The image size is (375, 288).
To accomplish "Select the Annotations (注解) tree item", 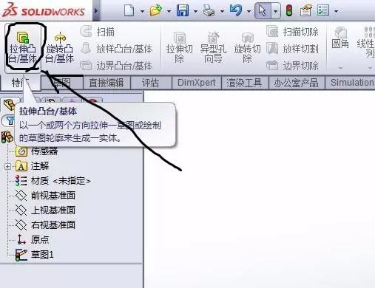I will point(33,166).
